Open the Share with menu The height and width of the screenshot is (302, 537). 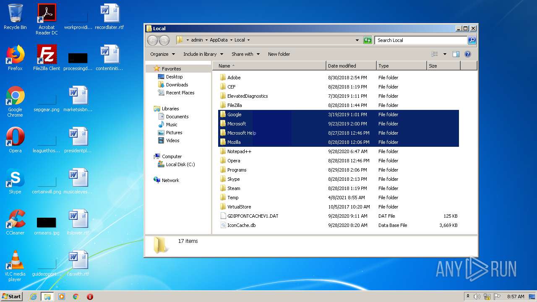click(245, 54)
